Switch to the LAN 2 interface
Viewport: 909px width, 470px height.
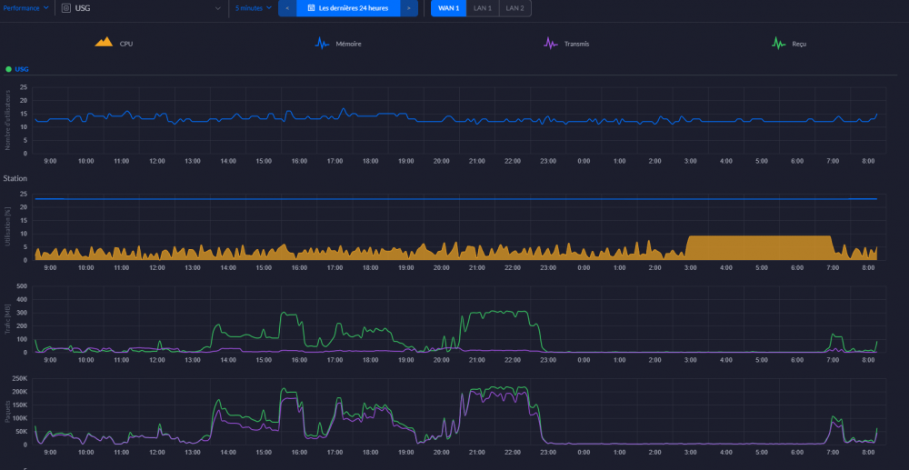(514, 8)
